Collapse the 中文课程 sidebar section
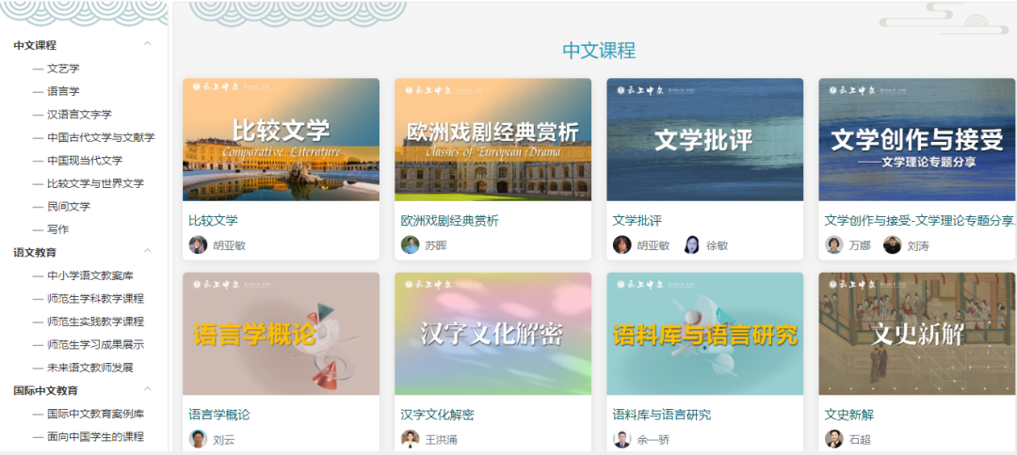Screen dimensions: 1017x455 (x=147, y=44)
